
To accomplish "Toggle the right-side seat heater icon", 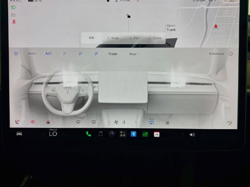I will tap(229, 123).
